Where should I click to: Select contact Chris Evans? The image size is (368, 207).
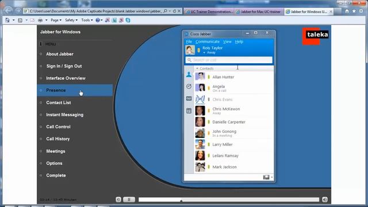[x=234, y=99]
